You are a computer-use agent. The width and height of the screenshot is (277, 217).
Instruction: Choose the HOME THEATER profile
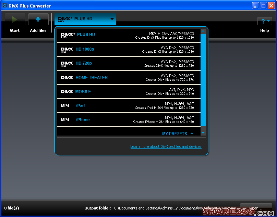point(129,77)
